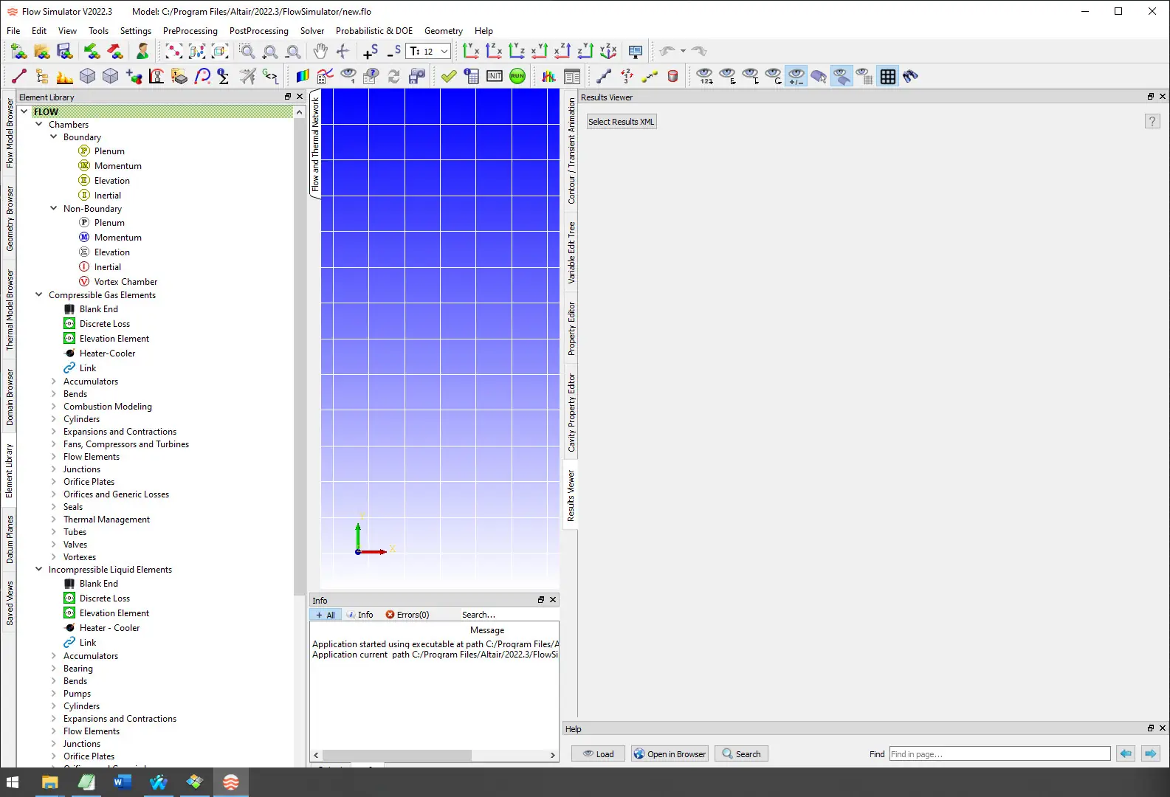This screenshot has height=797, width=1170.
Task: Toggle the eye E label visibility
Action: click(x=728, y=76)
